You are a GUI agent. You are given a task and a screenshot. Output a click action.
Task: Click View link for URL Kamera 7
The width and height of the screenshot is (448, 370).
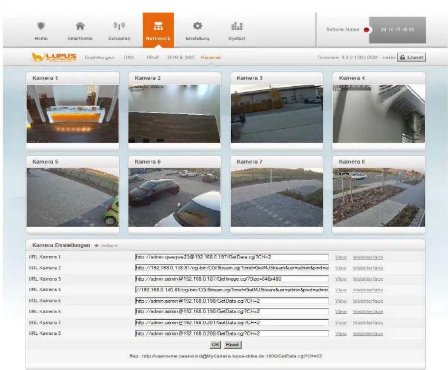[341, 323]
